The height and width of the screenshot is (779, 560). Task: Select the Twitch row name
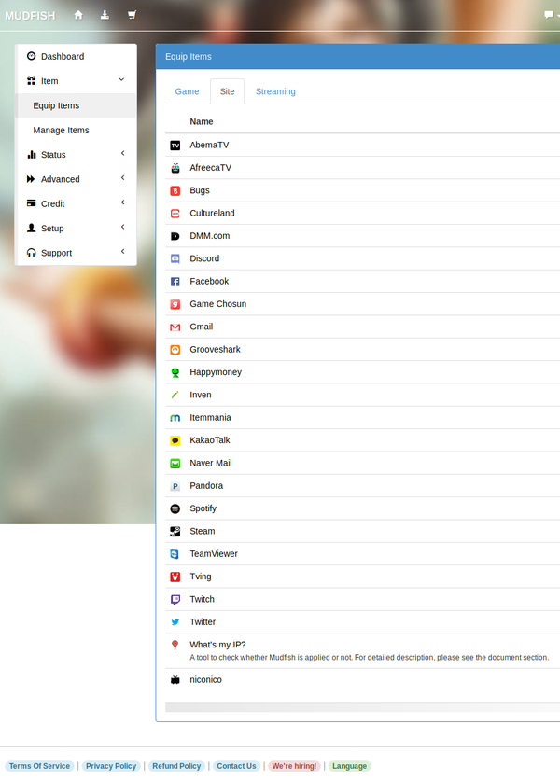202,600
